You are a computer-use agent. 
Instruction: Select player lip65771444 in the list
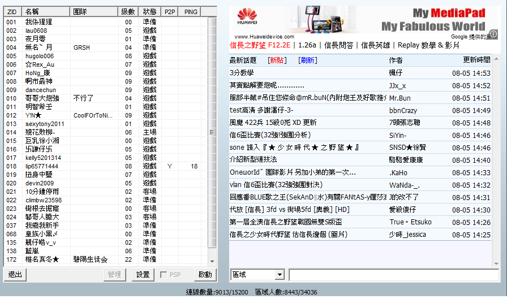(42, 166)
